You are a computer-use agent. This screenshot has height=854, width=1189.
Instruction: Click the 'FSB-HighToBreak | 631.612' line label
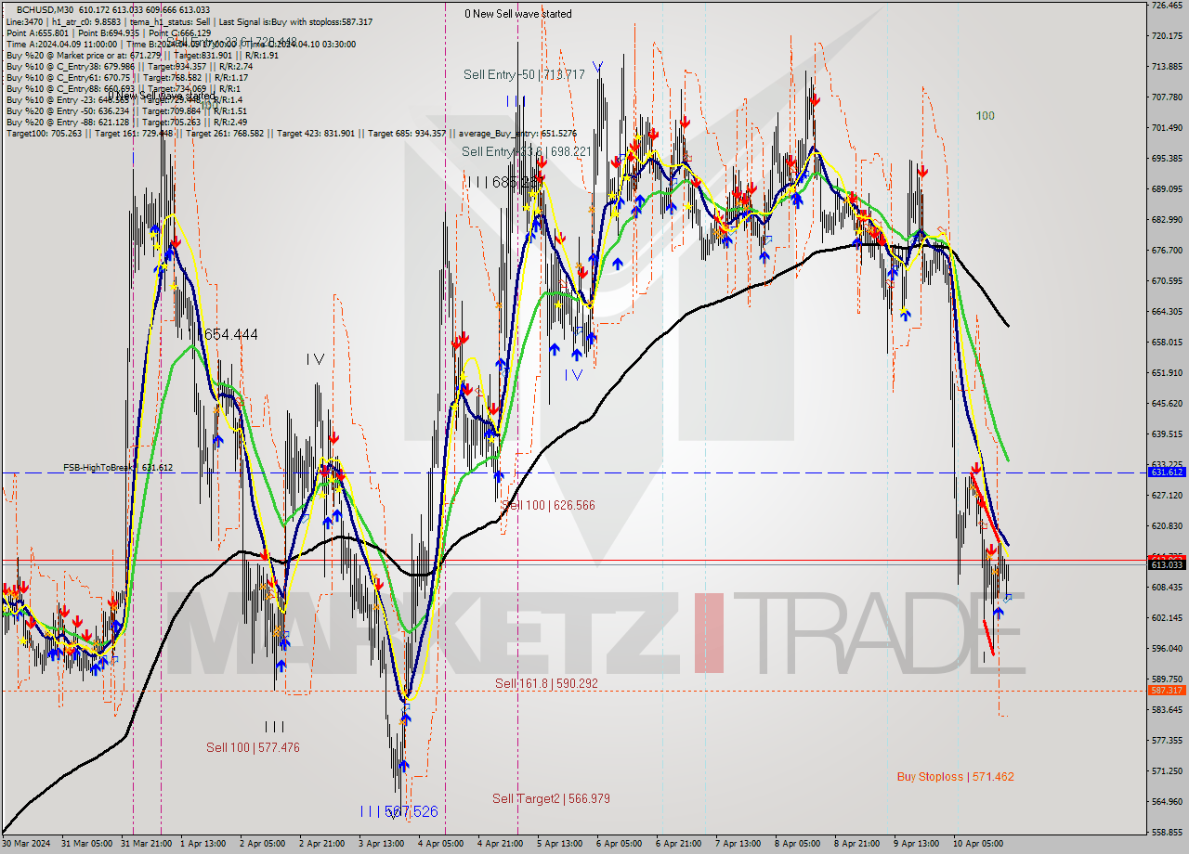[x=118, y=468]
